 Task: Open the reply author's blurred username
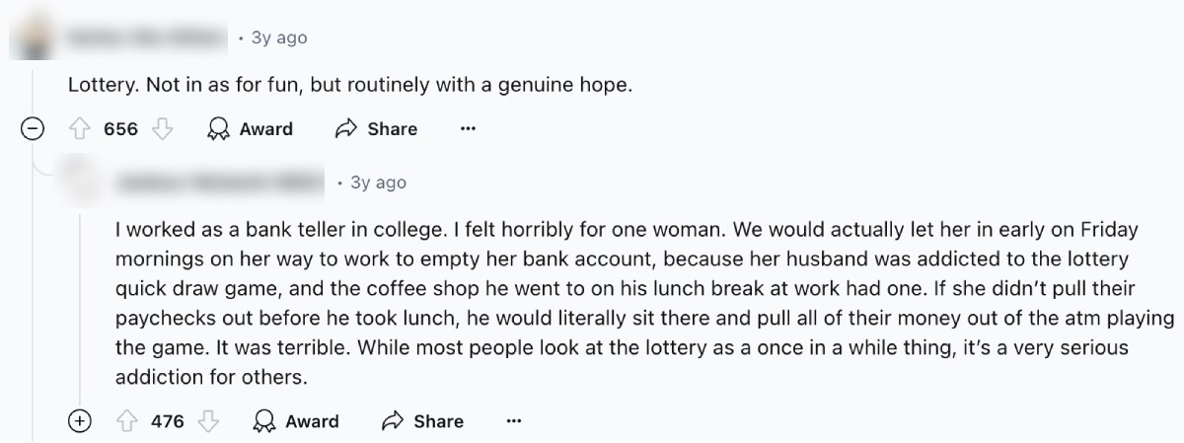pos(219,183)
